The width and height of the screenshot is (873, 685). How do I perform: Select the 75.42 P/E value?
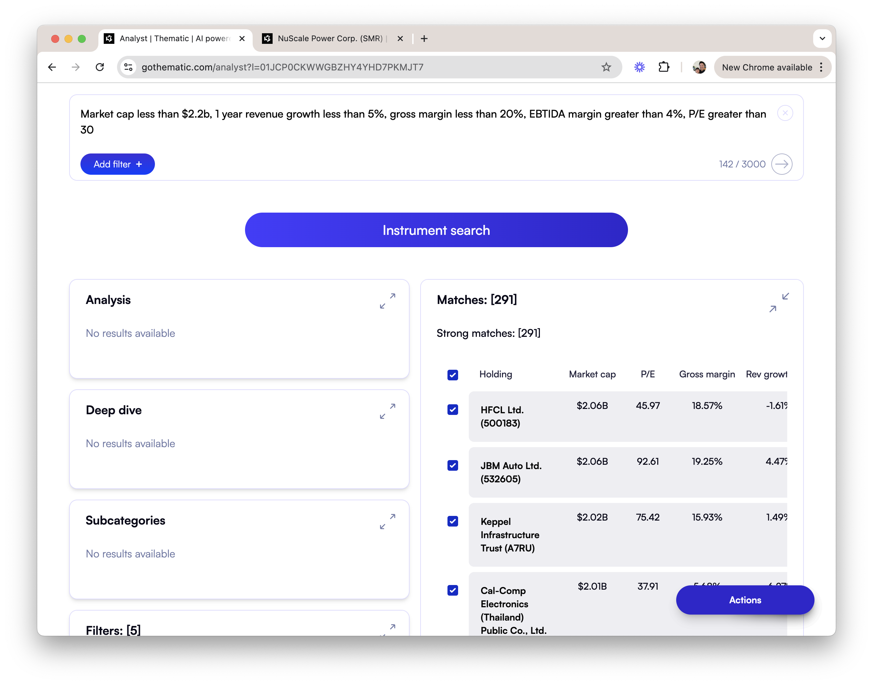(x=647, y=517)
